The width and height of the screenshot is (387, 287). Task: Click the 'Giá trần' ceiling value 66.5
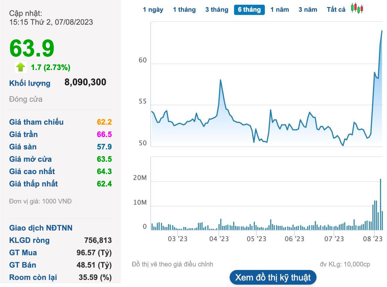coord(104,134)
